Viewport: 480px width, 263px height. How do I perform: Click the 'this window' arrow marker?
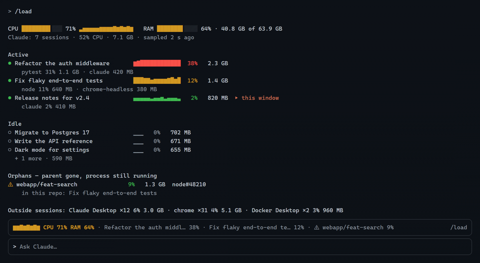coord(236,98)
